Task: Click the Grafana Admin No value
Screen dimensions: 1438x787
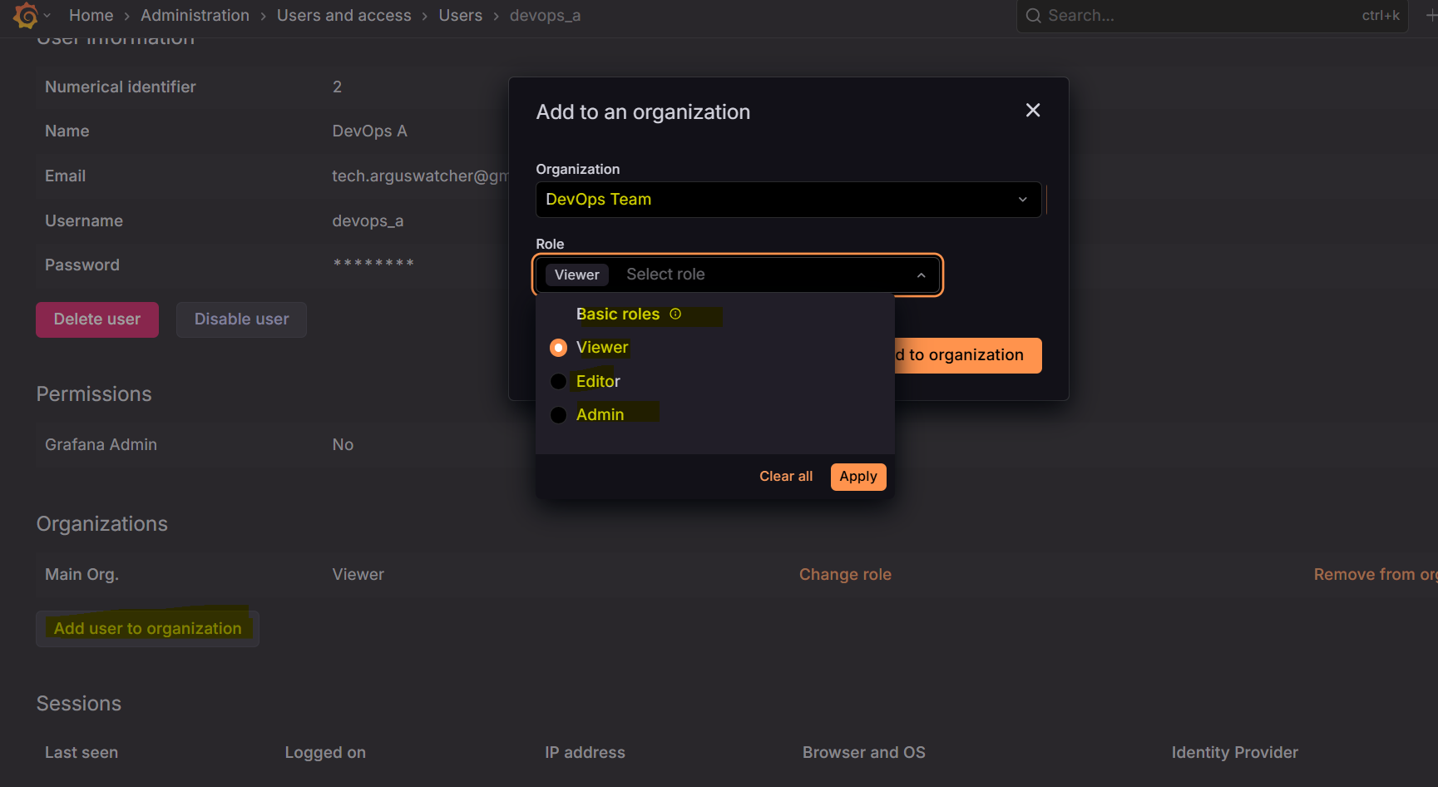Action: click(x=343, y=445)
